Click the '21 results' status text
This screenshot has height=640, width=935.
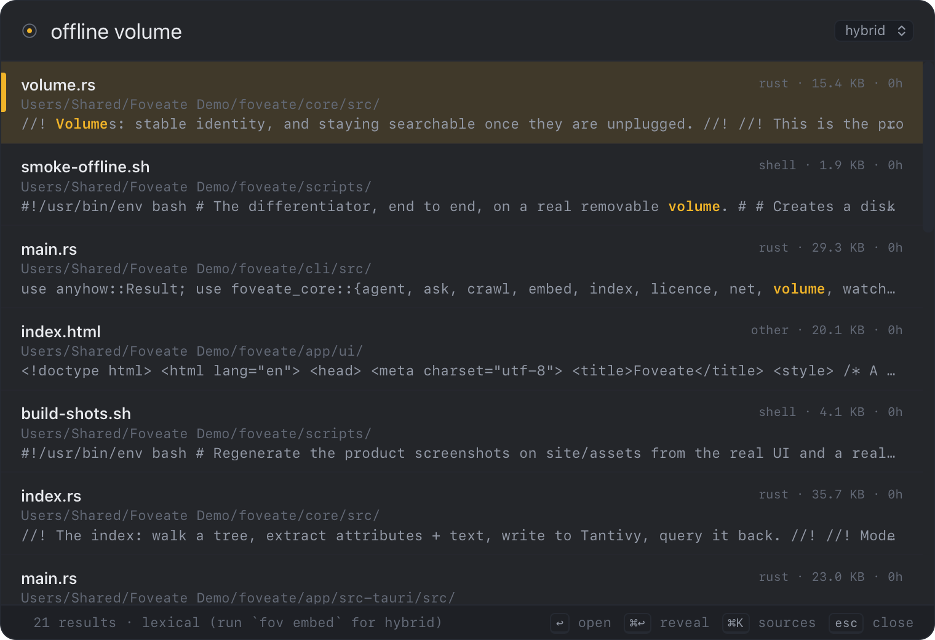[x=74, y=623]
